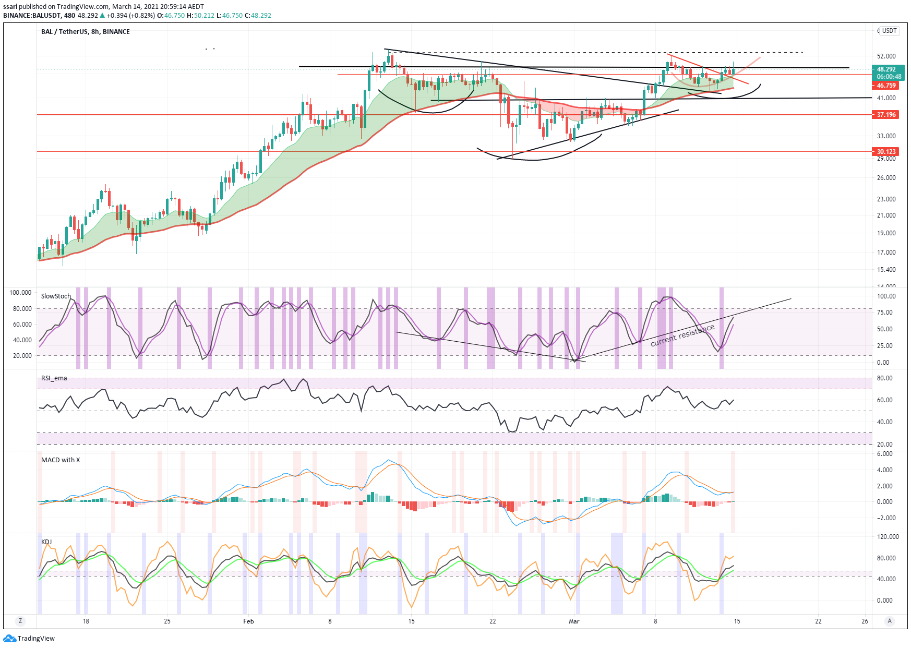The height and width of the screenshot is (648, 911).
Task: Click the 100.000 level on SlowStoch left scale
Action: pos(20,293)
